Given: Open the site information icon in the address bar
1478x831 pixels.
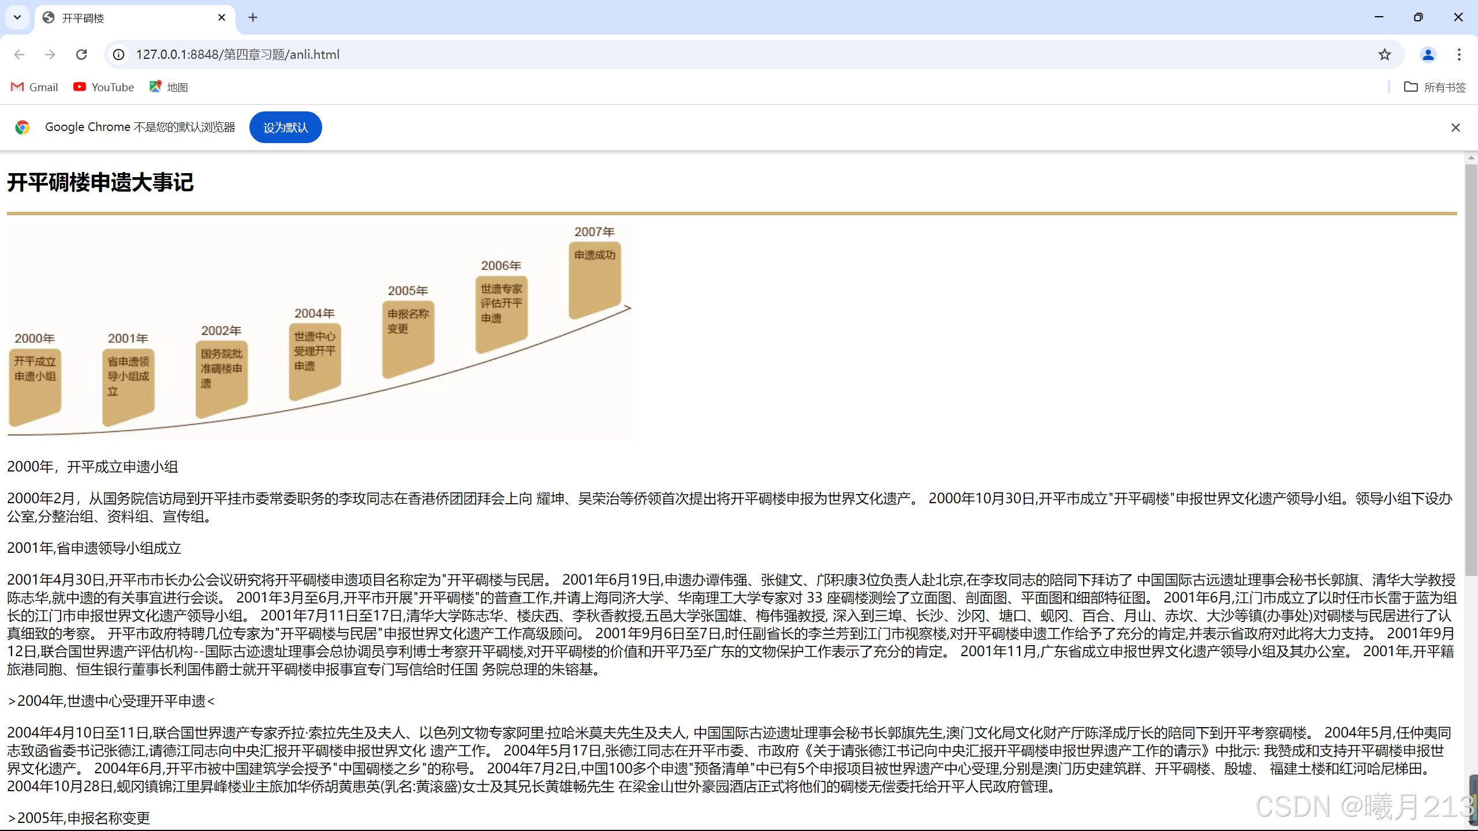Looking at the screenshot, I should 118,54.
